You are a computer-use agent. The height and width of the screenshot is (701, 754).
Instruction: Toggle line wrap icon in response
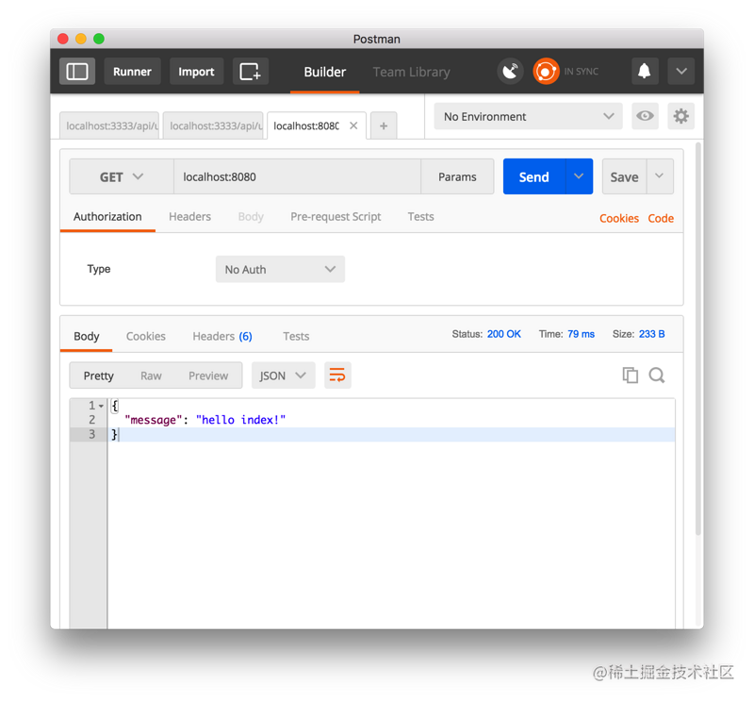click(x=337, y=376)
